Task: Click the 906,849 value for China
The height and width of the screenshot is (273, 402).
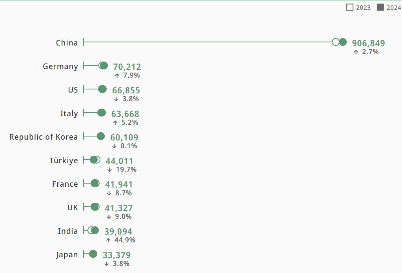Action: pyautogui.click(x=368, y=43)
